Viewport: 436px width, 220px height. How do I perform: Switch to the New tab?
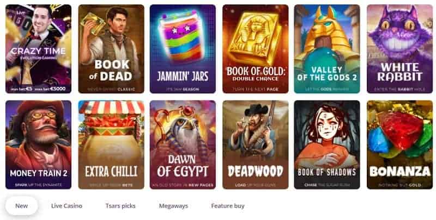click(21, 206)
